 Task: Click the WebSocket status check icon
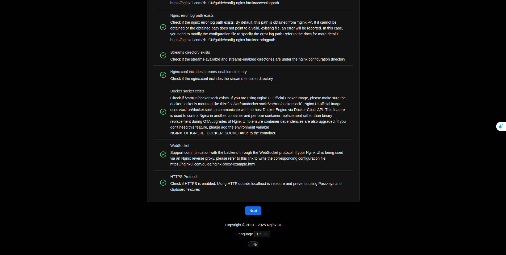coord(163,155)
